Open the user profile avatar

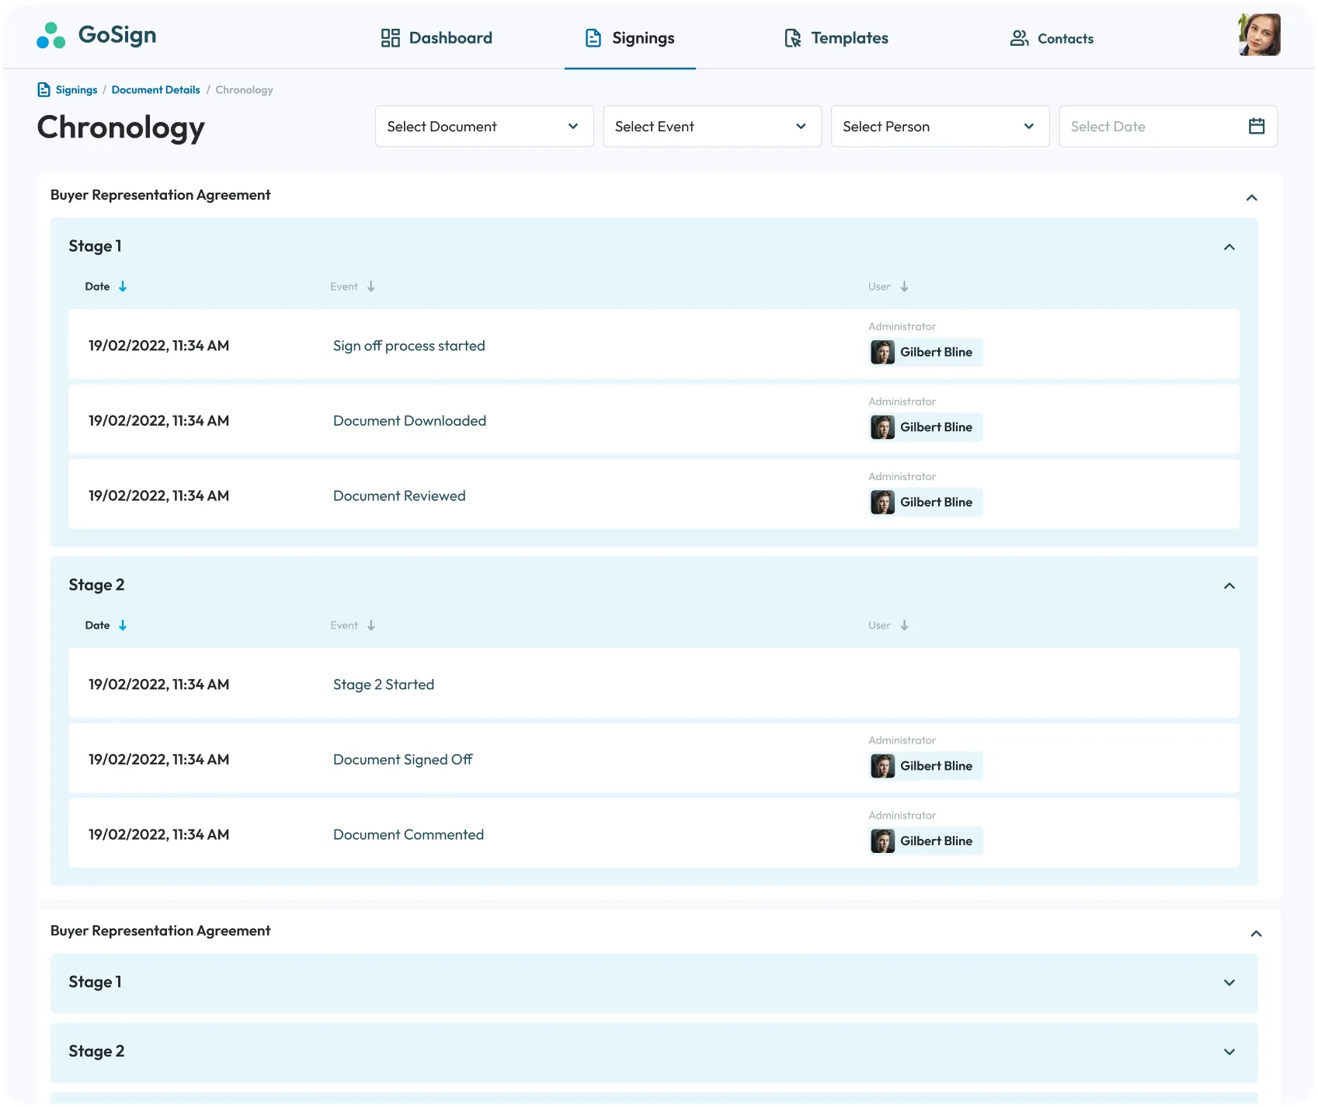(1258, 36)
